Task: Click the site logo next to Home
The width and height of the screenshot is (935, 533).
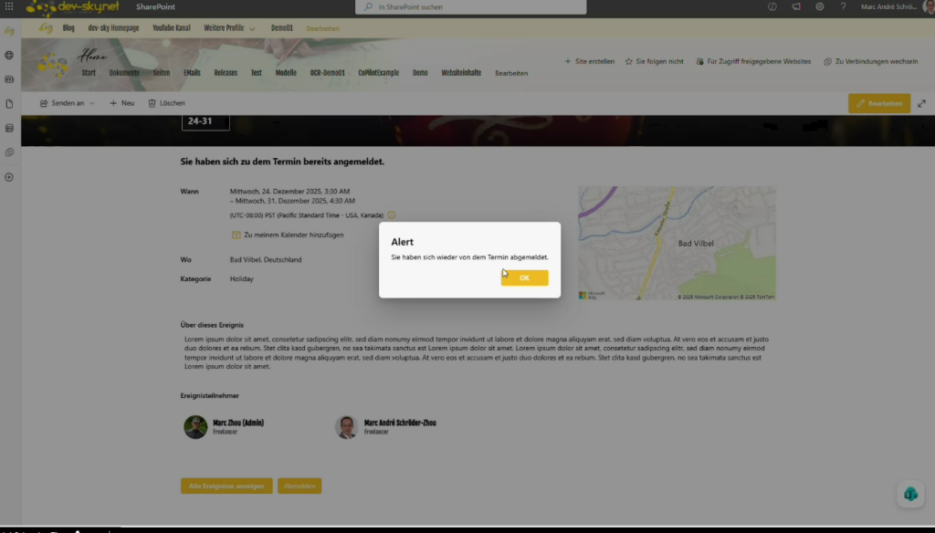Action: click(52, 64)
